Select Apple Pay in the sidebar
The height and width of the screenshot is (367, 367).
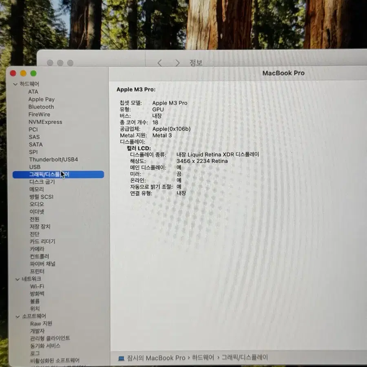42,99
